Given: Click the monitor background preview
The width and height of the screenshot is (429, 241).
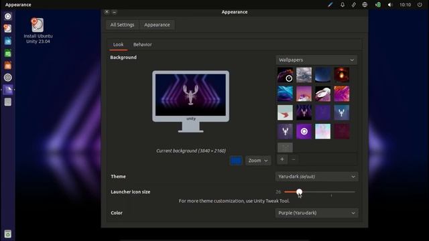Looking at the screenshot, I should [190, 101].
